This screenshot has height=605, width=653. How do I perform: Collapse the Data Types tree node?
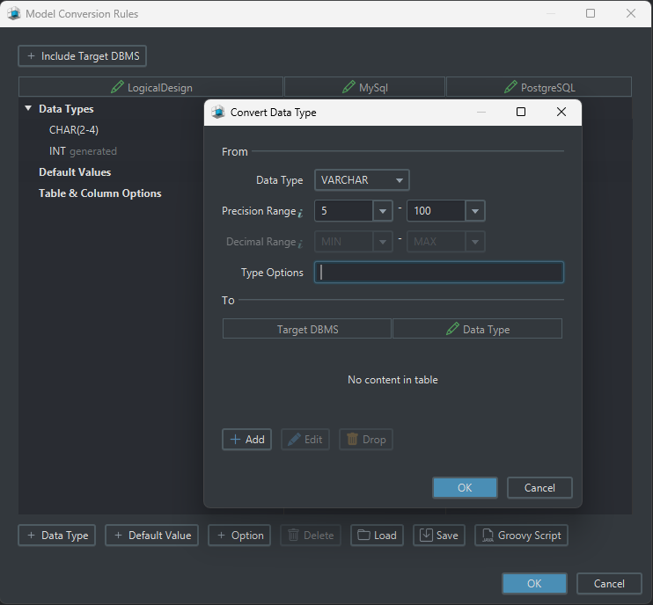(28, 108)
